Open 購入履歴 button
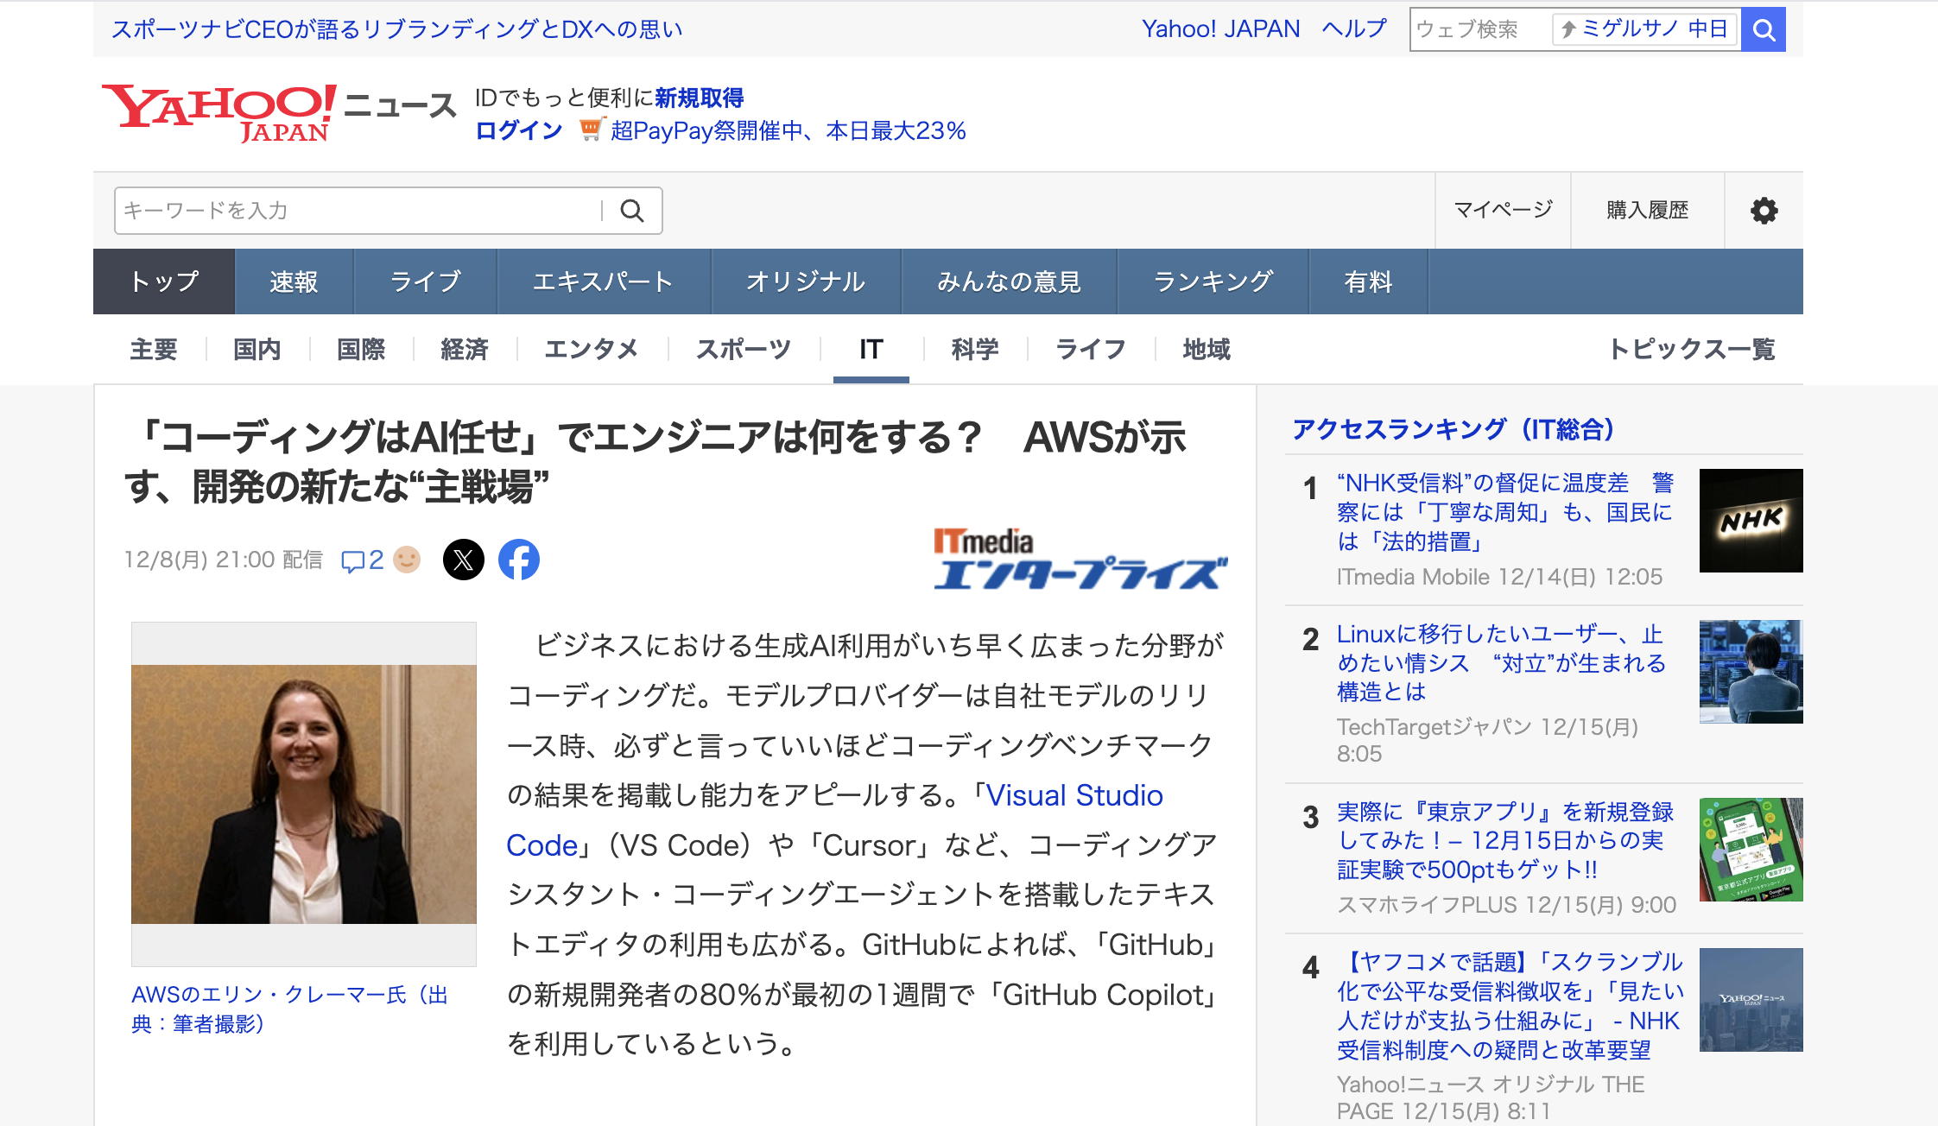This screenshot has width=1938, height=1126. pyautogui.click(x=1647, y=211)
